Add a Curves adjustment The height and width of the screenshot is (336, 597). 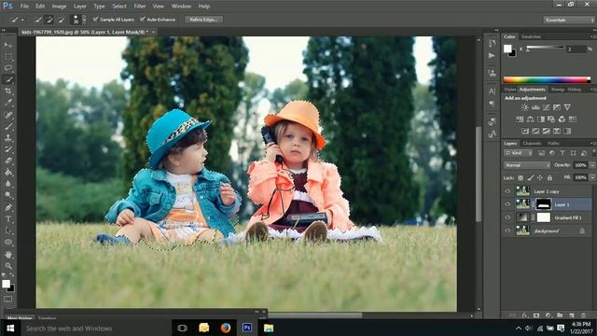click(546, 107)
